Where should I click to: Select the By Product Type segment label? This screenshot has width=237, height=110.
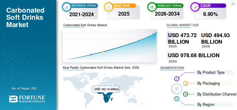coord(211,72)
